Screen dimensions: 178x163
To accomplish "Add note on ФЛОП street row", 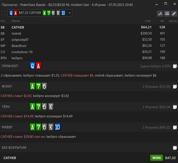I will 175,87.
